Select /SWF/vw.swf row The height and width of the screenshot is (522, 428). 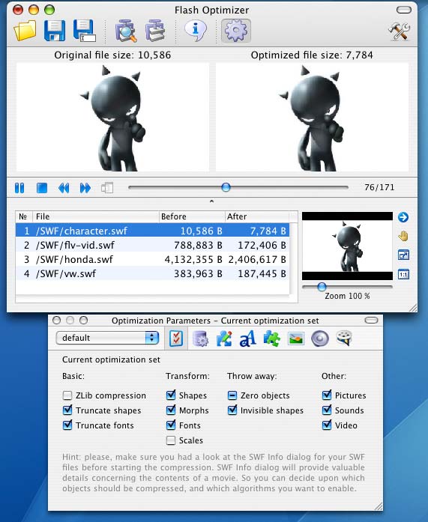point(152,273)
